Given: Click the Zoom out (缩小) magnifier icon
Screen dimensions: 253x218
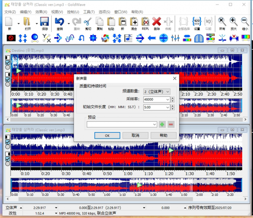Looking at the screenshot, I should pyautogui.click(x=245, y=22).
